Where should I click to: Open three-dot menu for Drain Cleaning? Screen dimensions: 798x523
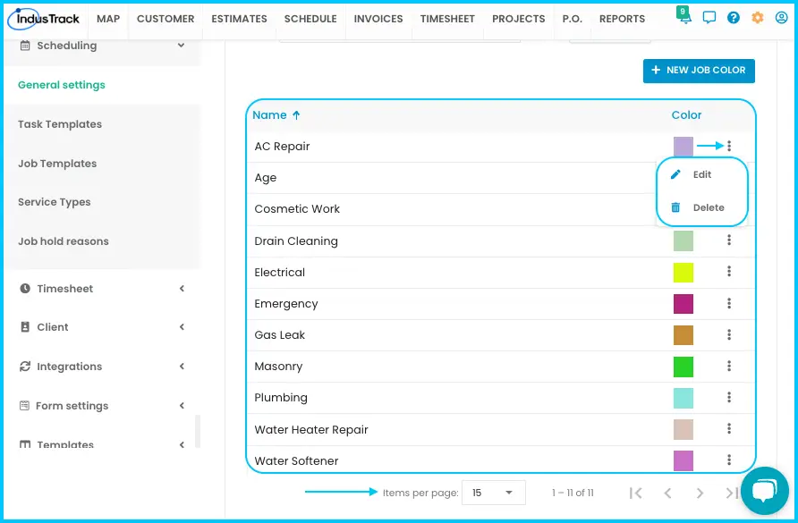(x=729, y=240)
